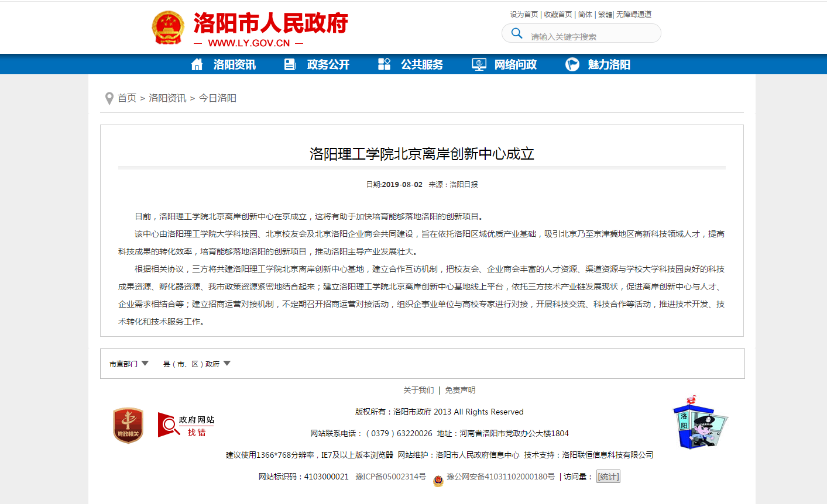827x504 pixels.
Task: Click the monitor icon beside 网络问政
Action: [479, 64]
